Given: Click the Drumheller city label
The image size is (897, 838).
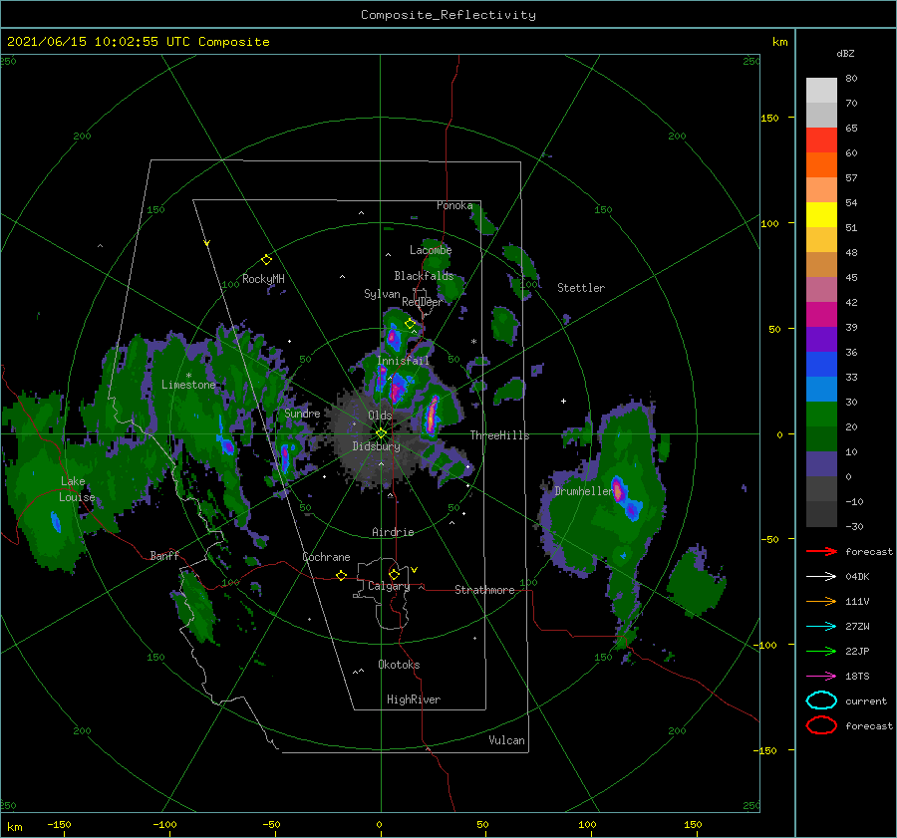Looking at the screenshot, I should pos(583,491).
